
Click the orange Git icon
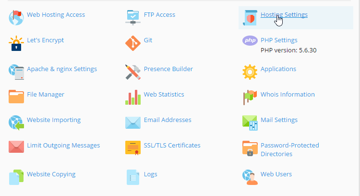pos(133,43)
